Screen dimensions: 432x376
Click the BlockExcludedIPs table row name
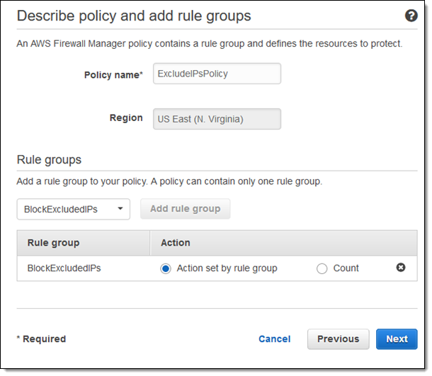coord(64,268)
